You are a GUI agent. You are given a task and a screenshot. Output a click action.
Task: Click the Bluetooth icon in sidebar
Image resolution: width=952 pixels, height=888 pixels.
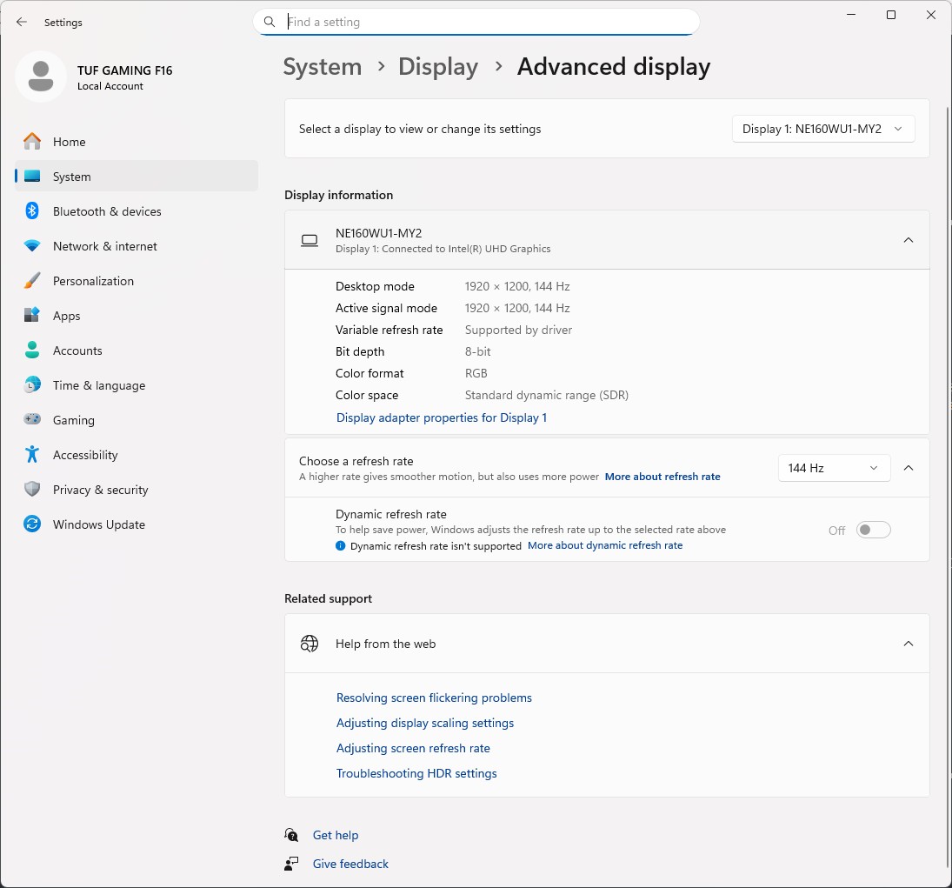pos(32,210)
